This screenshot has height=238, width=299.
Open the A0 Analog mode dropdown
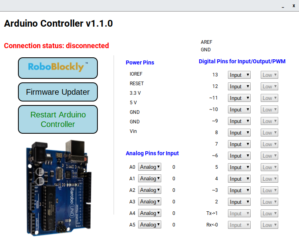tap(150, 167)
